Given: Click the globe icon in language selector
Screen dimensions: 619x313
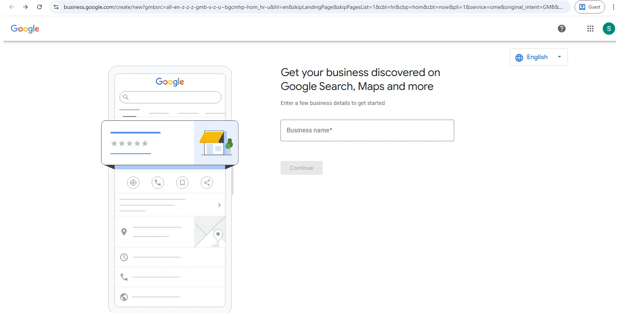Looking at the screenshot, I should coord(519,58).
